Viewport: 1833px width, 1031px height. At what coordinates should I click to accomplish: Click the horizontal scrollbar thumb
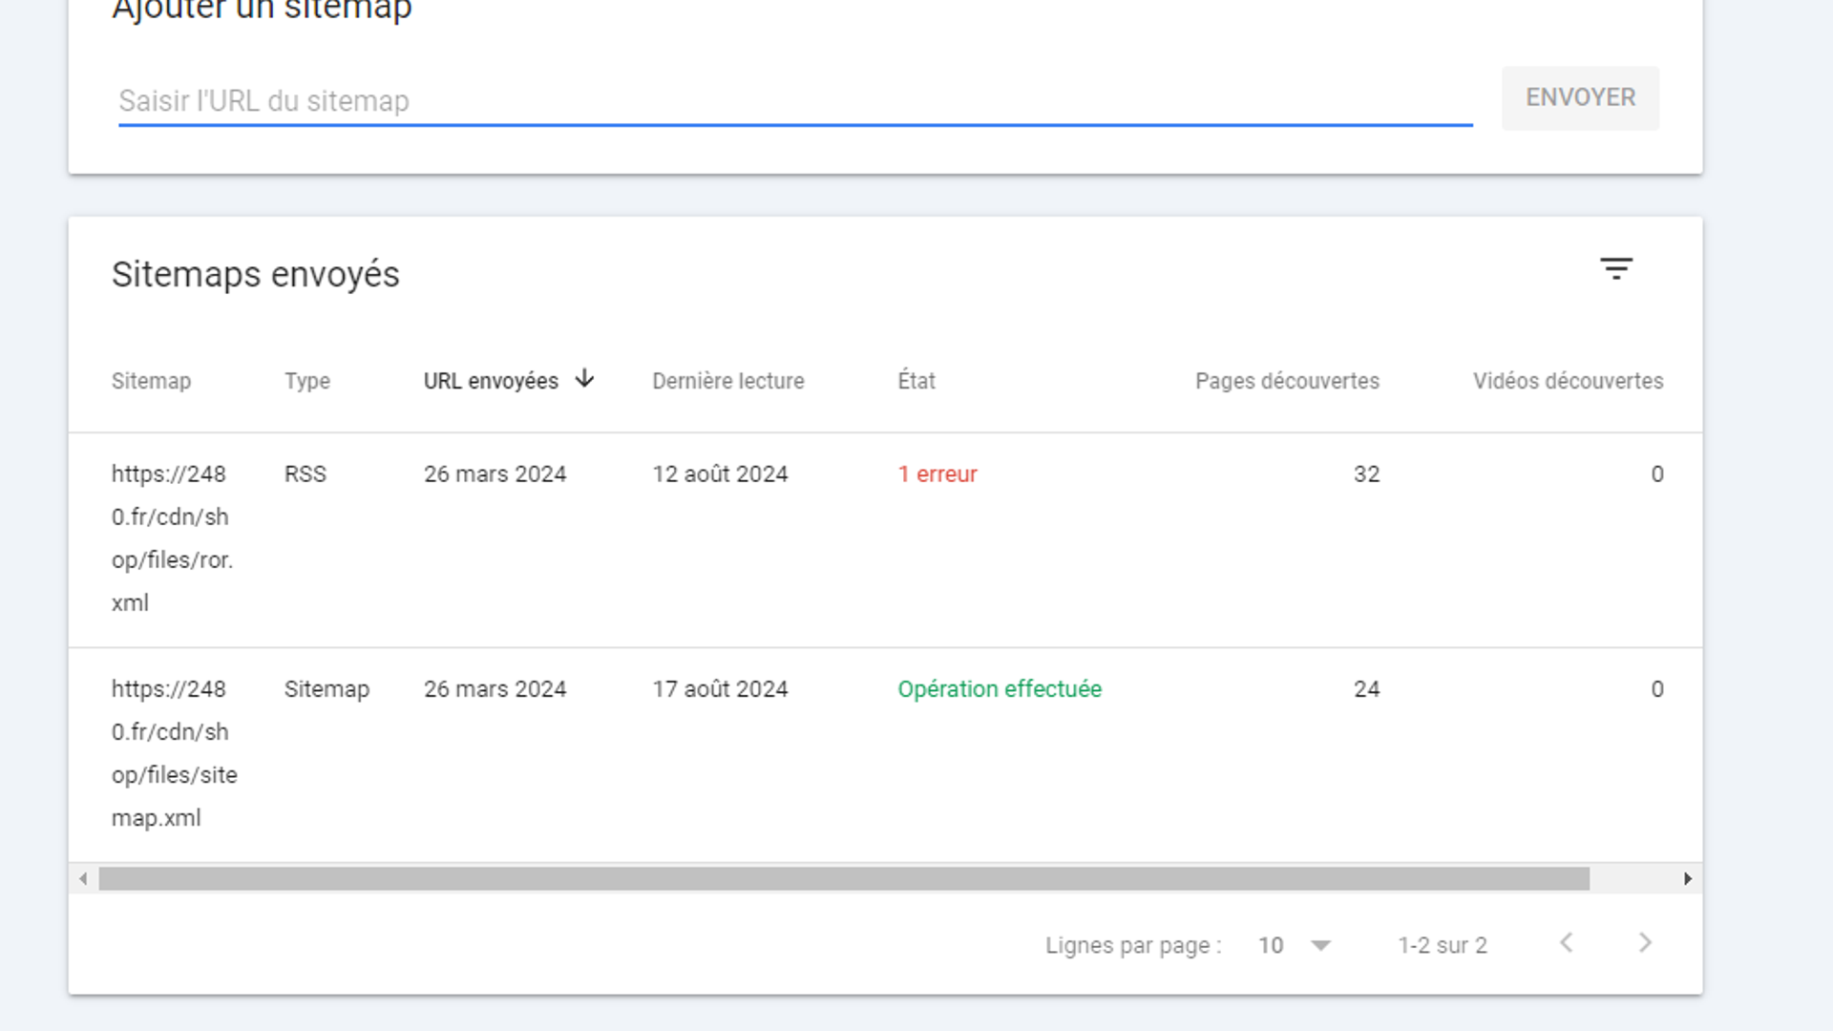pyautogui.click(x=844, y=878)
